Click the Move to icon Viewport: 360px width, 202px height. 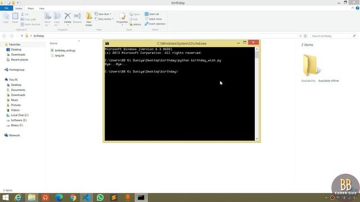pos(47,19)
